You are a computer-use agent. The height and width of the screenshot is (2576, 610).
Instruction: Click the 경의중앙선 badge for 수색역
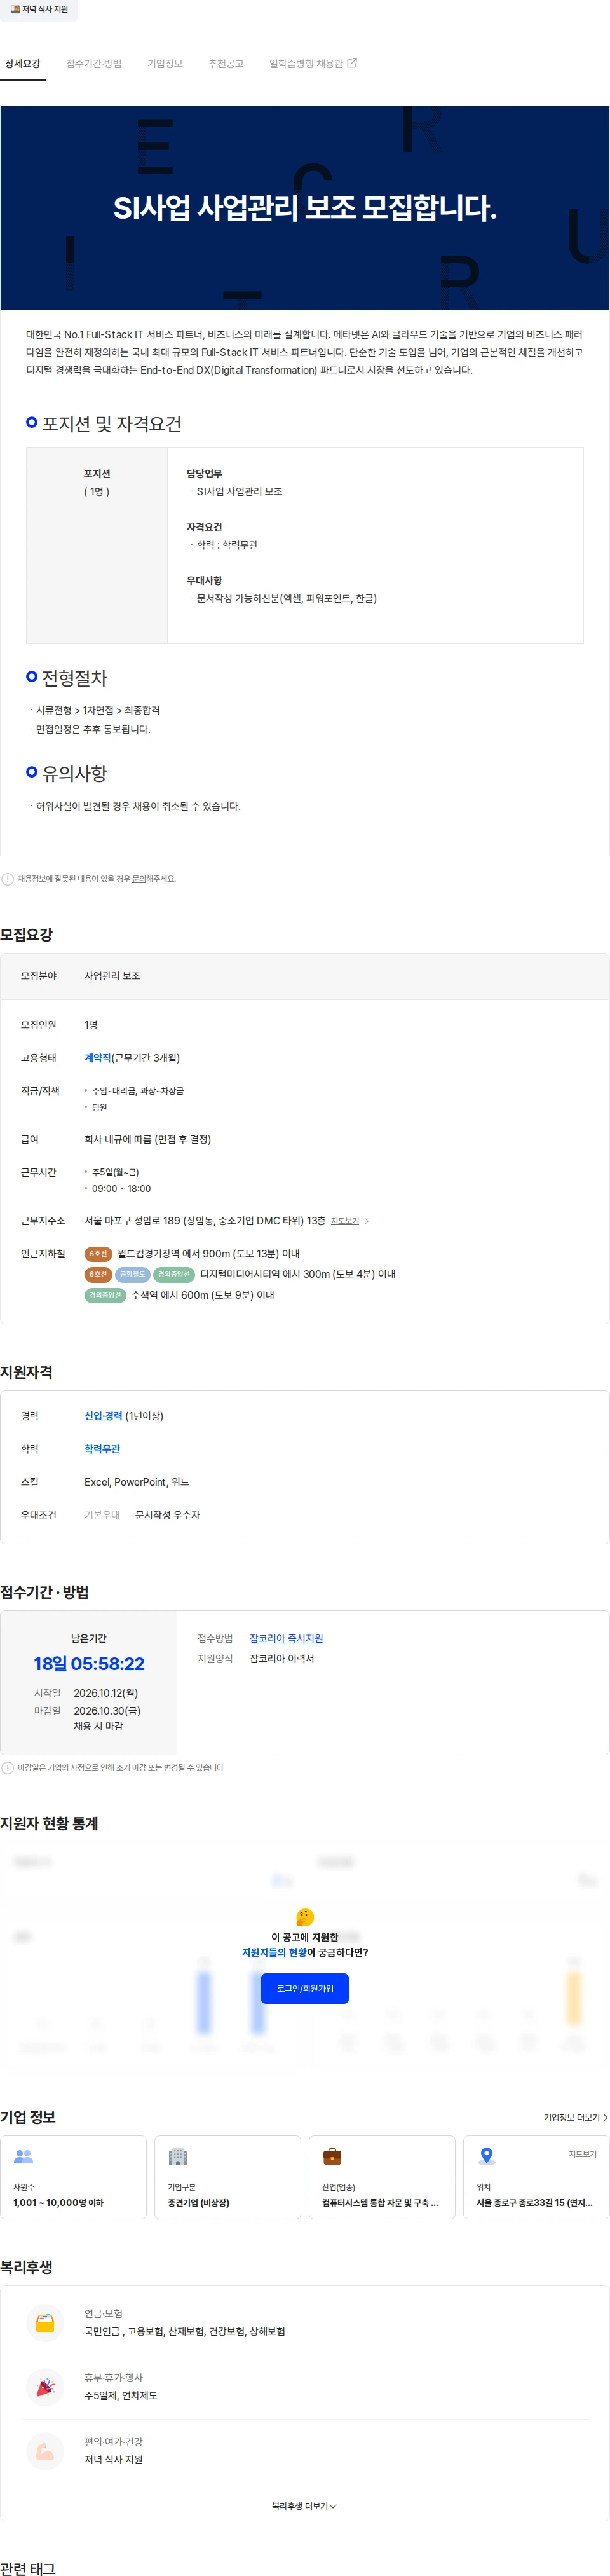click(x=105, y=1295)
